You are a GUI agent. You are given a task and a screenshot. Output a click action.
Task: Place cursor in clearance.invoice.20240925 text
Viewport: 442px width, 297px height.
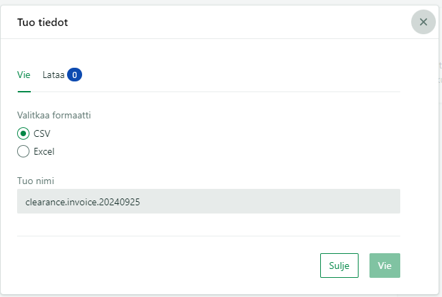pyautogui.click(x=83, y=202)
